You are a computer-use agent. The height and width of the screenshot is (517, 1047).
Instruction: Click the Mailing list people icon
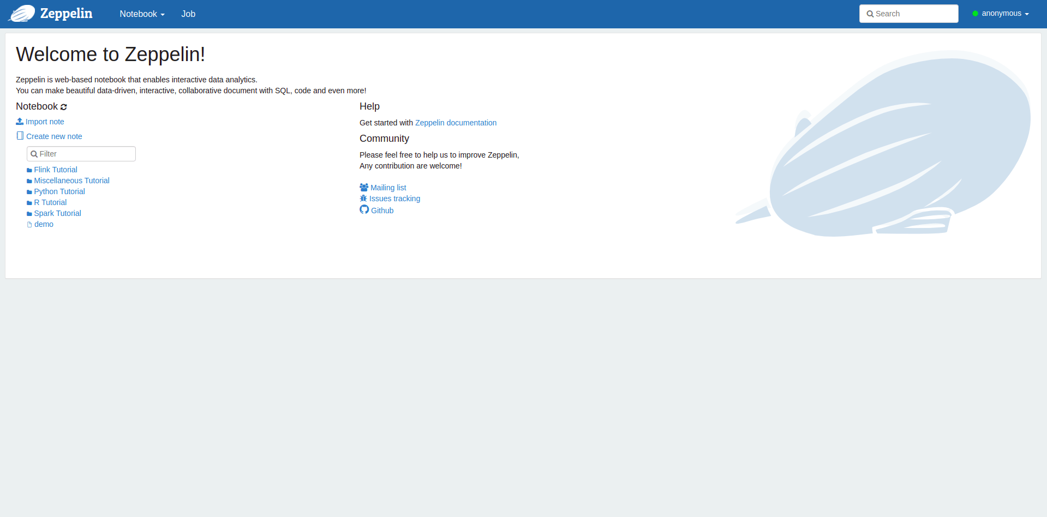coord(364,187)
